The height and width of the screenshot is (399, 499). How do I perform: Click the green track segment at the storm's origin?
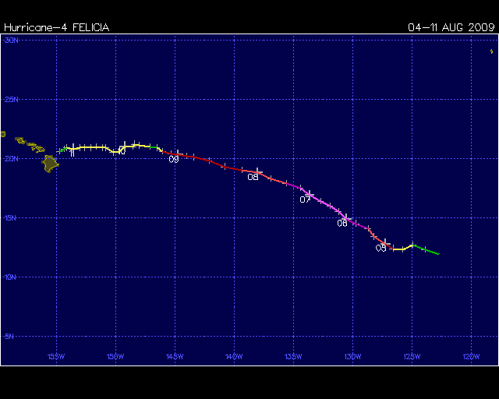tap(427, 250)
